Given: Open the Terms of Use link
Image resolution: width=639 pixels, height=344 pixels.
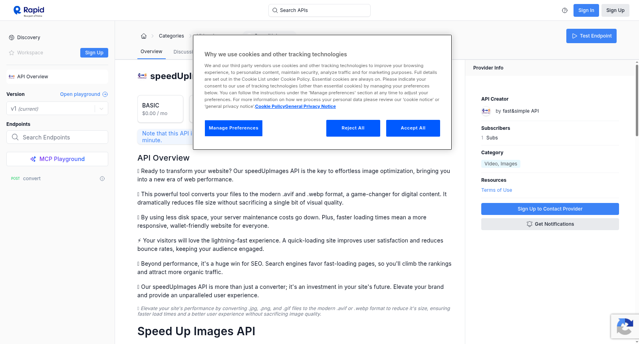Looking at the screenshot, I should pos(496,190).
